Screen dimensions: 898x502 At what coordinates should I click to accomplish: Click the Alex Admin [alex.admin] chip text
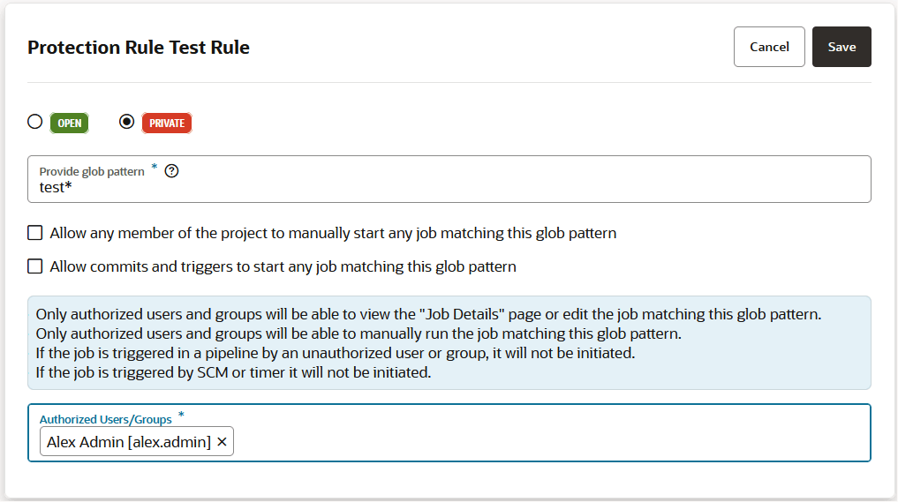[x=129, y=442]
